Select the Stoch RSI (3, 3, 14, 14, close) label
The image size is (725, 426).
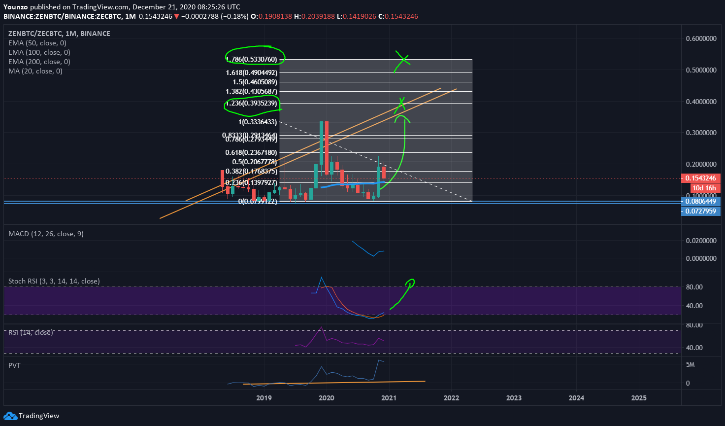click(54, 281)
